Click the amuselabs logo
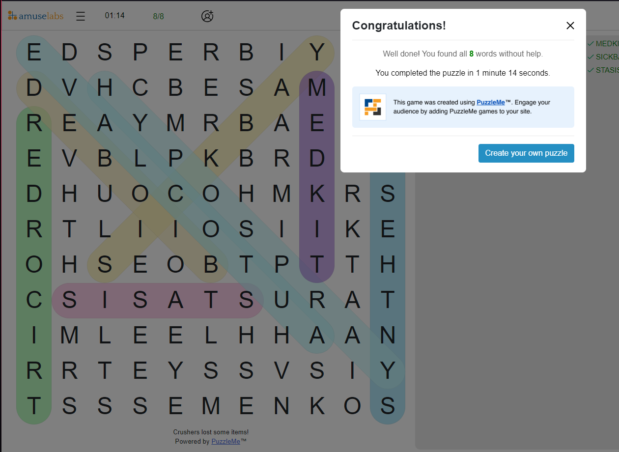619x452 pixels. (35, 16)
